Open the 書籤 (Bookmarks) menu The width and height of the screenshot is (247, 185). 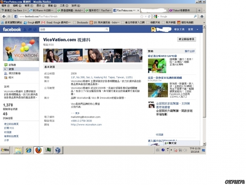click(x=52, y=6)
